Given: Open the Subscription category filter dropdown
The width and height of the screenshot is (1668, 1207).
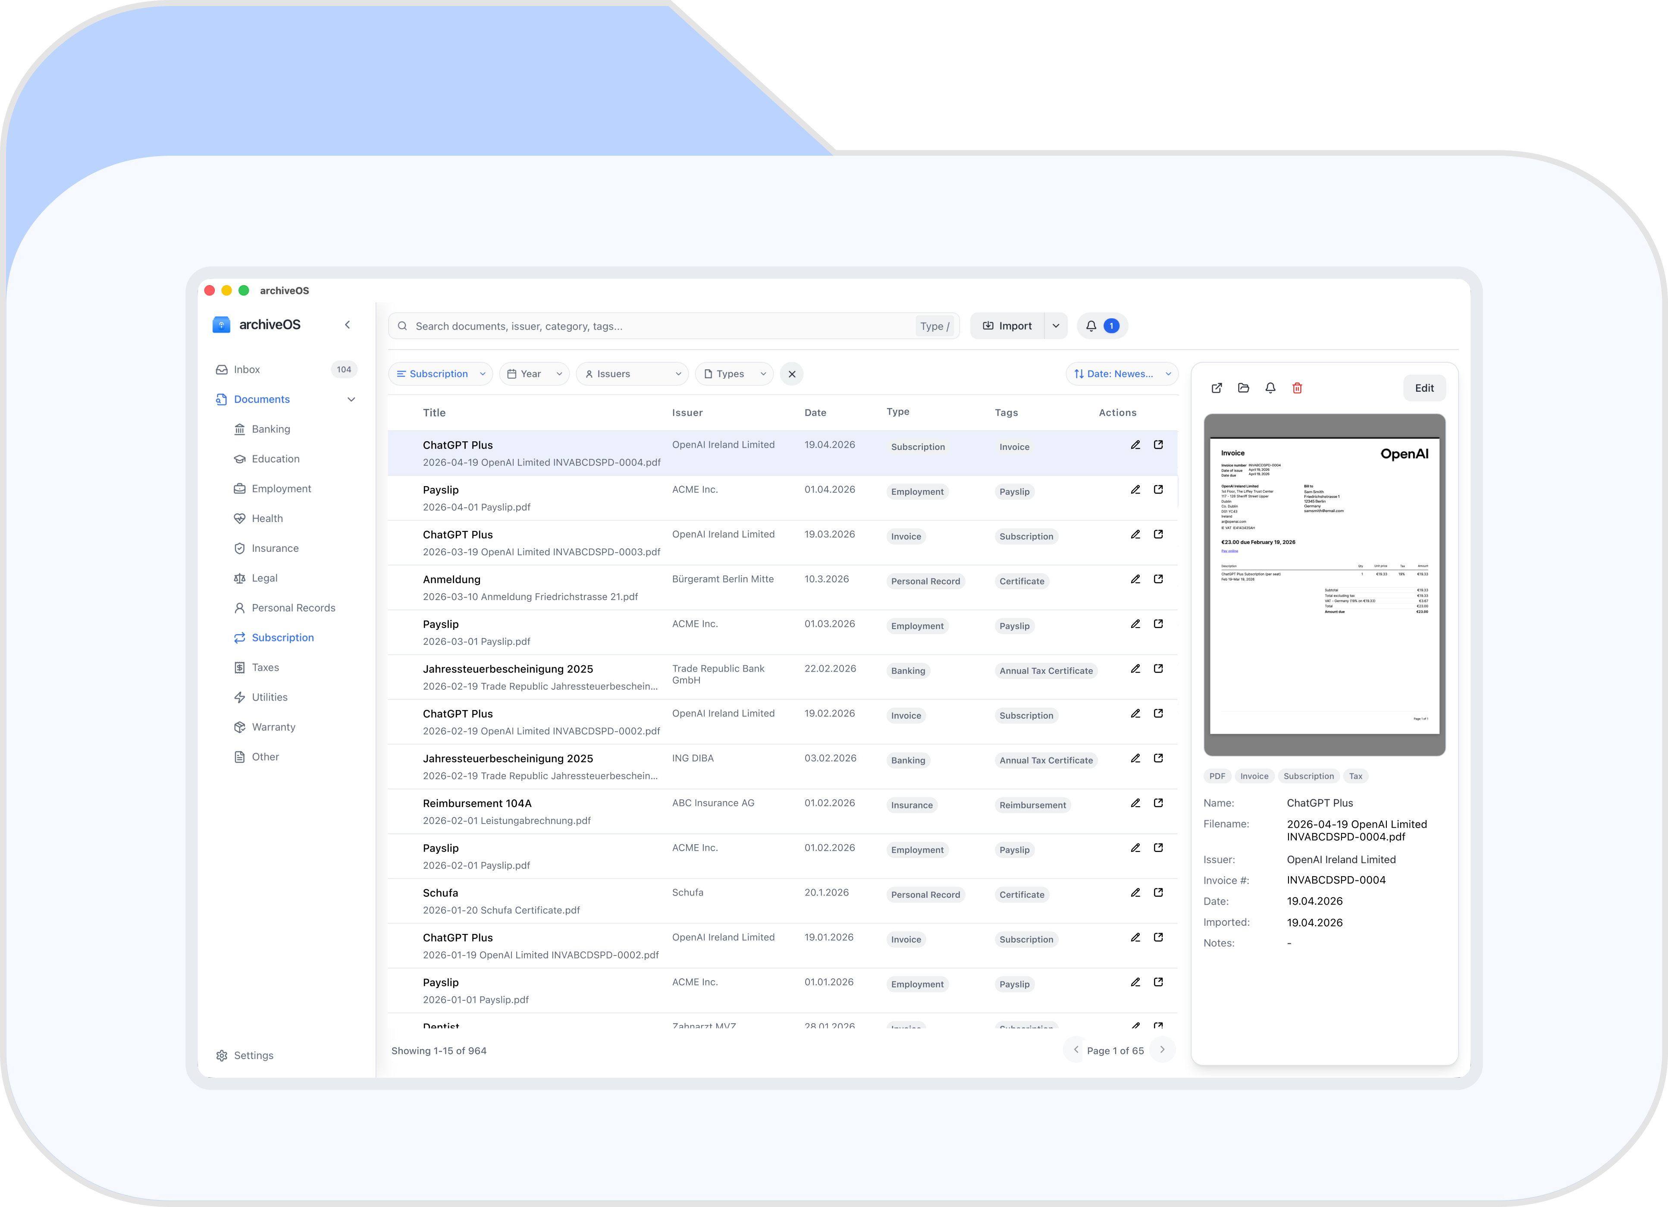Looking at the screenshot, I should [441, 374].
